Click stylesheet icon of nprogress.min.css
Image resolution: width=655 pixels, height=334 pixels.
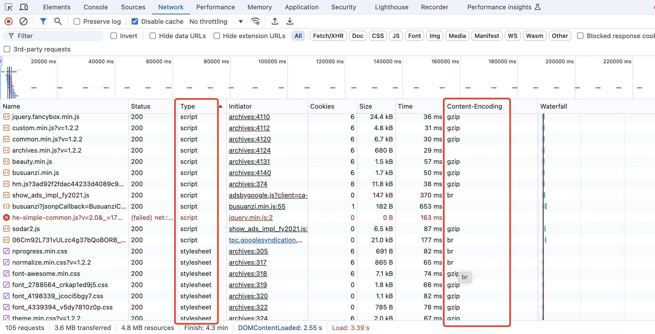coord(6,251)
